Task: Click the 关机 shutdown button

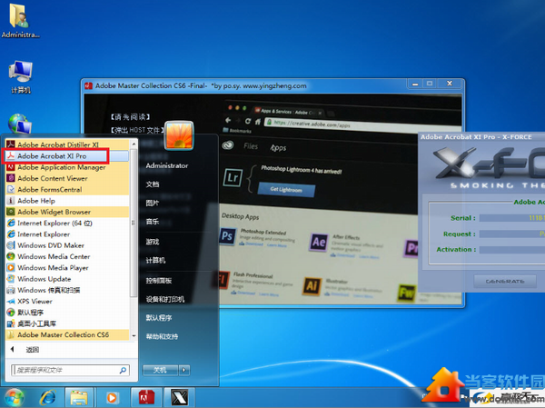Action: point(160,370)
